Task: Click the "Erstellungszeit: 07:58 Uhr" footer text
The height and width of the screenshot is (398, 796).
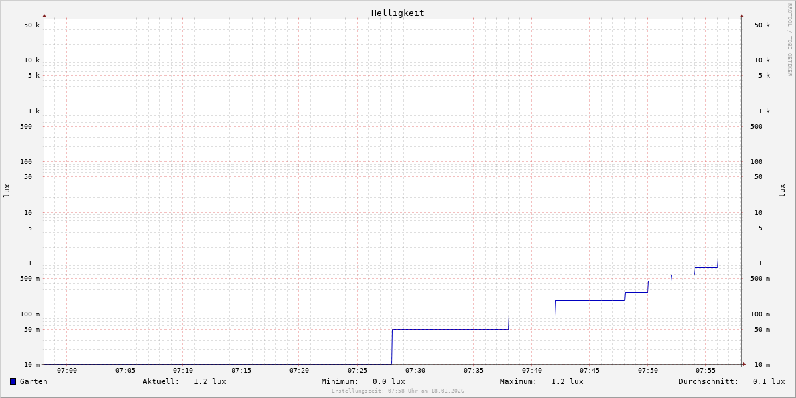Action: [x=377, y=391]
